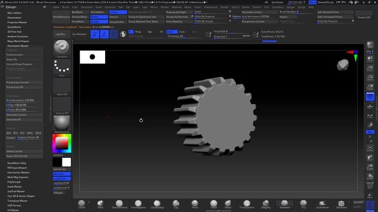Screen dimensions: 378x212
Task: Select the Pinch brush
Action: point(195,204)
